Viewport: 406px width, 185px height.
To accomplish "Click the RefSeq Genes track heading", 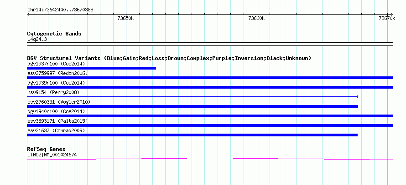I will [46, 149].
